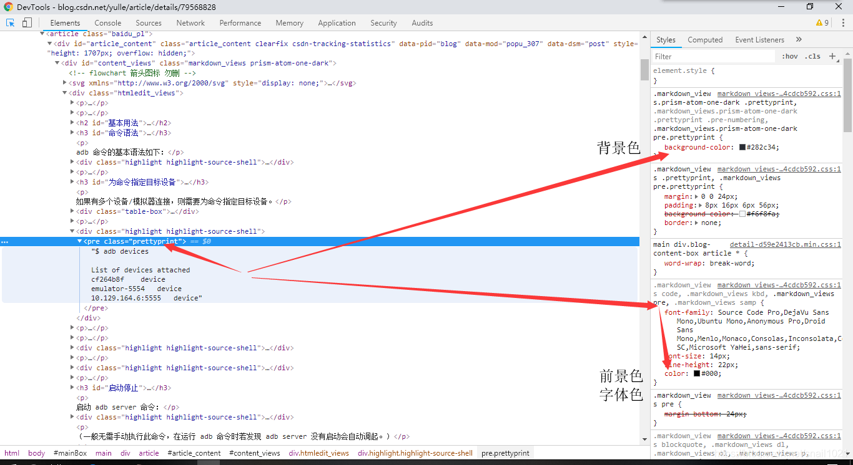Open the Audits tab
Image resolution: width=853 pixels, height=465 pixels.
422,22
